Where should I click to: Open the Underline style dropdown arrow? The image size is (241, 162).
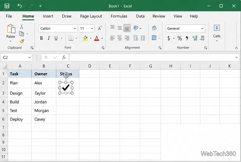[62, 38]
